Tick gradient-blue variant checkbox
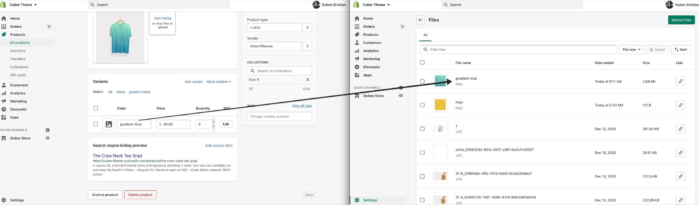 (x=96, y=124)
